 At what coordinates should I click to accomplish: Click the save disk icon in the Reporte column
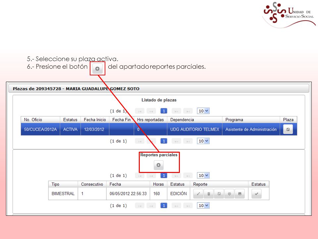point(240,194)
